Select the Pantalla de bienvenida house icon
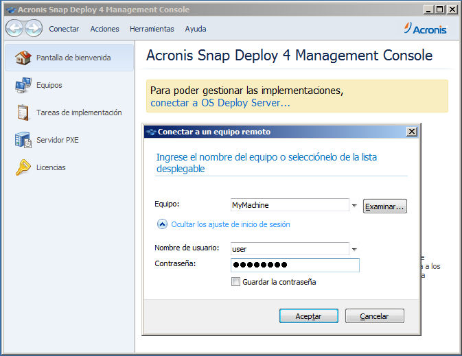 point(23,58)
